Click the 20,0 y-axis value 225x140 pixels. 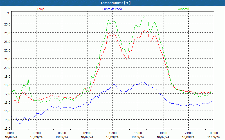point(7,68)
